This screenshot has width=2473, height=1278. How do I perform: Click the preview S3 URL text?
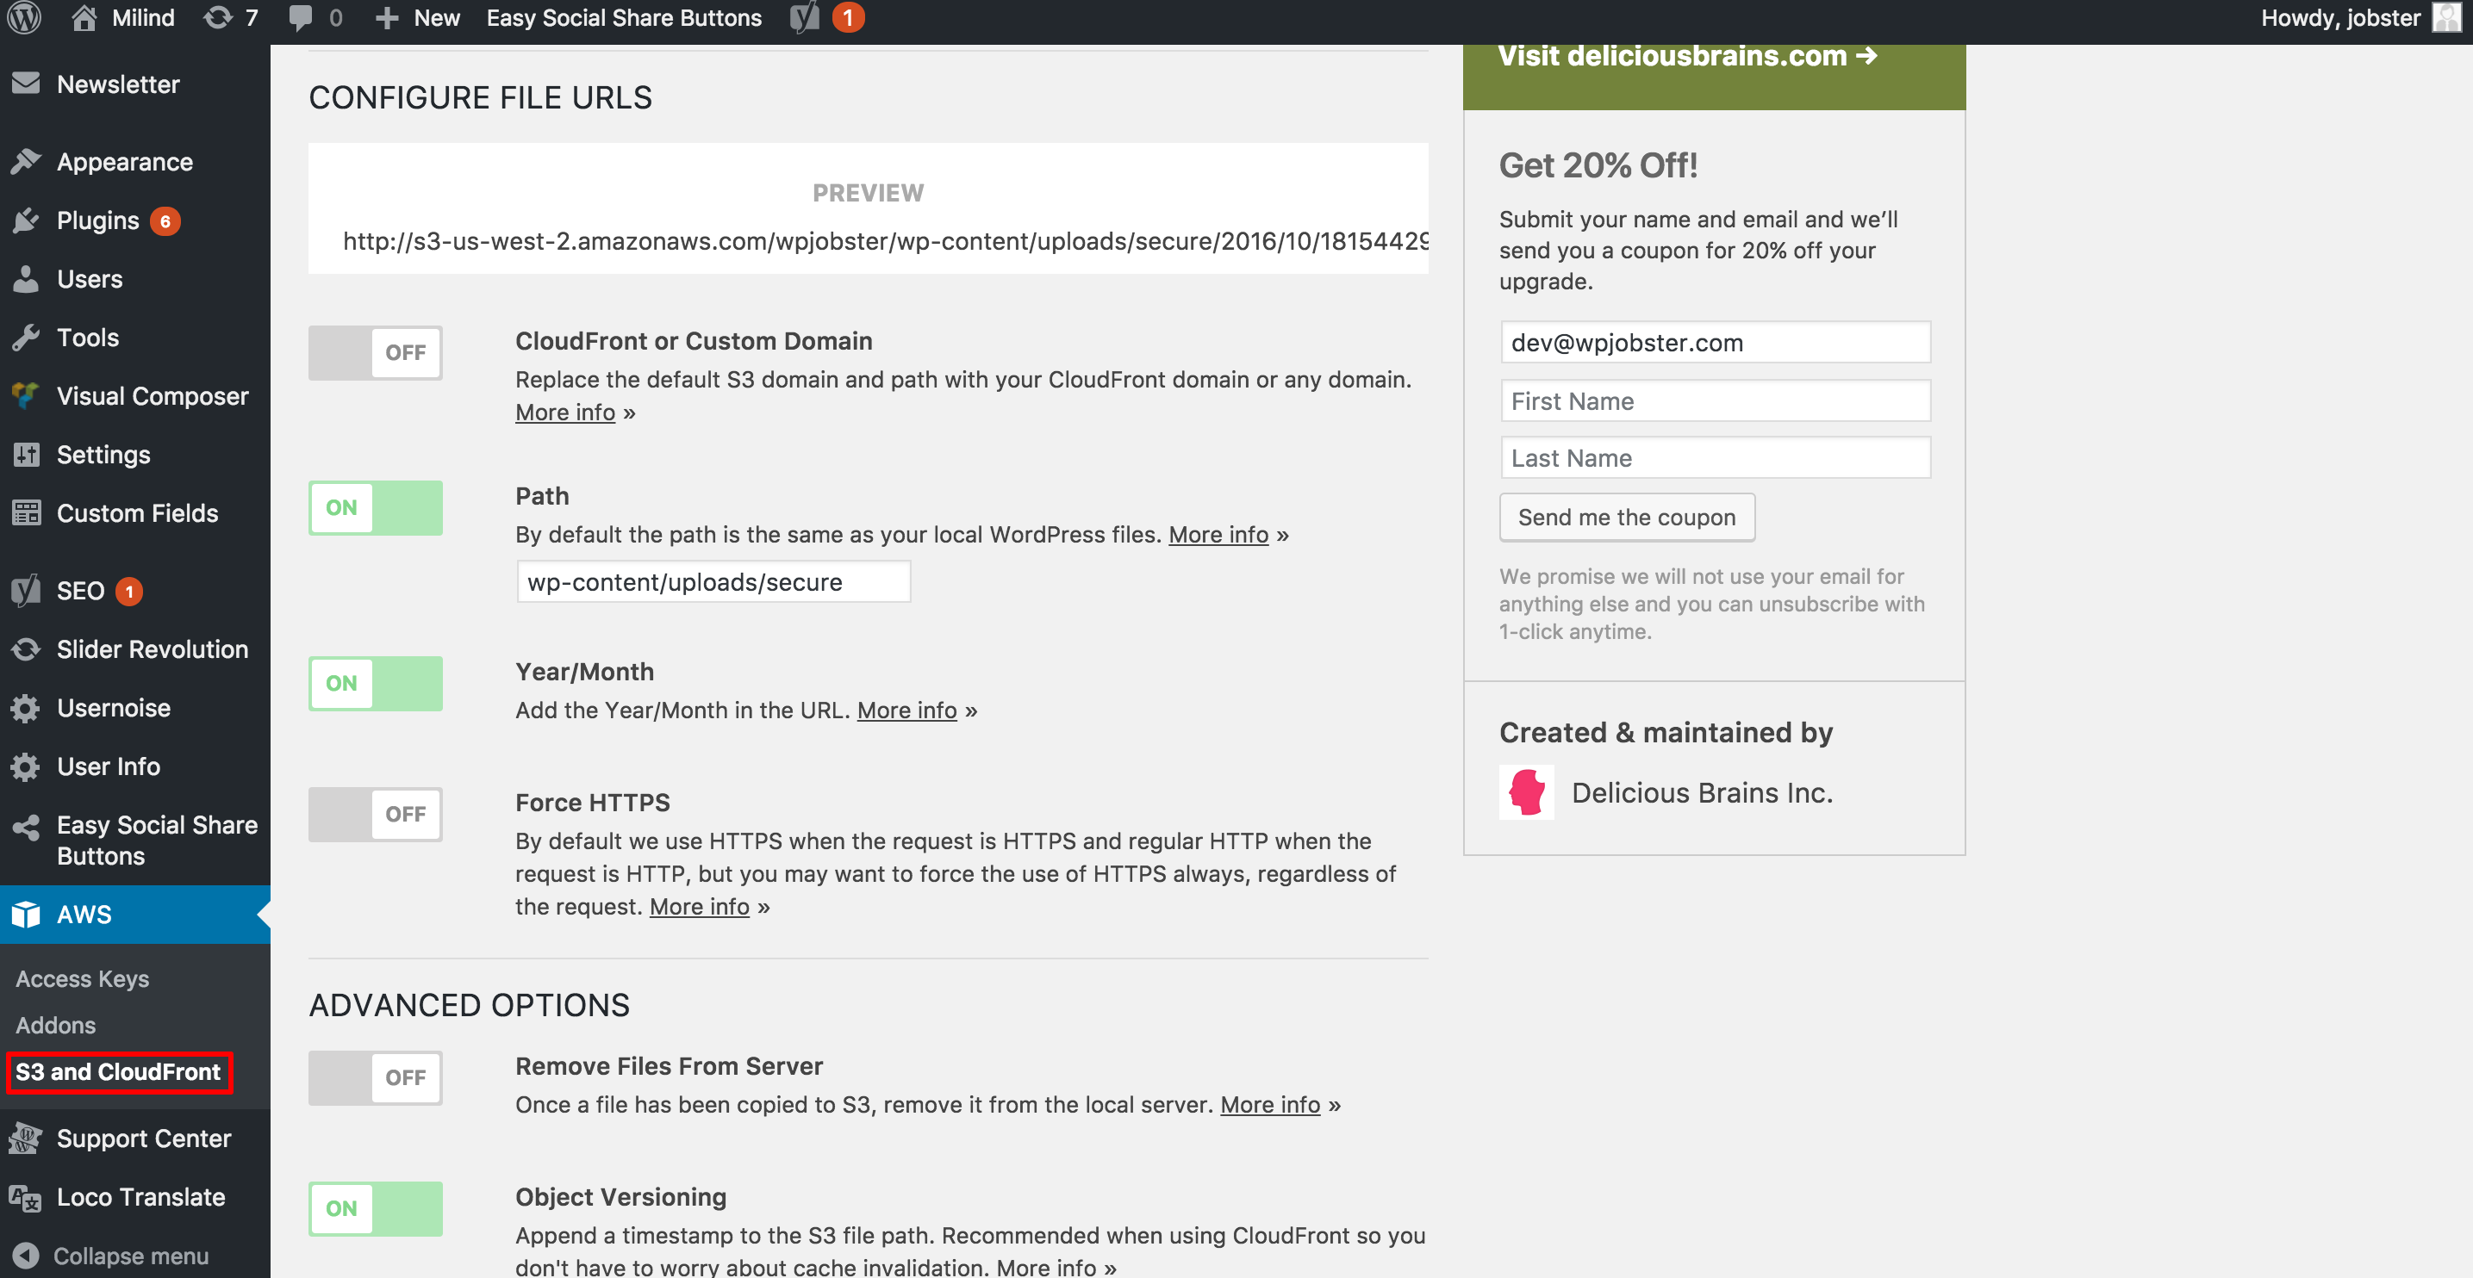tap(885, 241)
